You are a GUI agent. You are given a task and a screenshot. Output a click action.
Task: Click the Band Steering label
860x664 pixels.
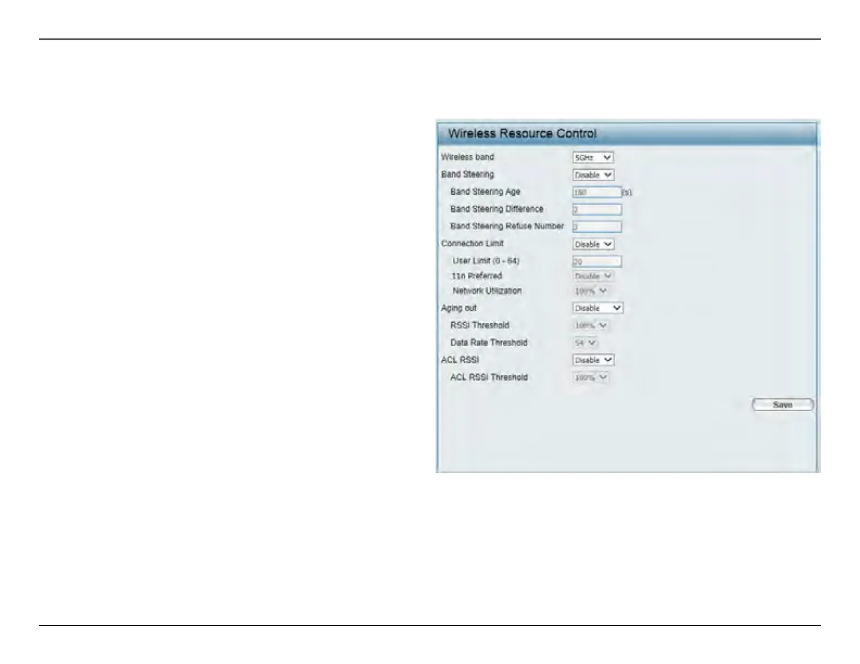pyautogui.click(x=467, y=174)
